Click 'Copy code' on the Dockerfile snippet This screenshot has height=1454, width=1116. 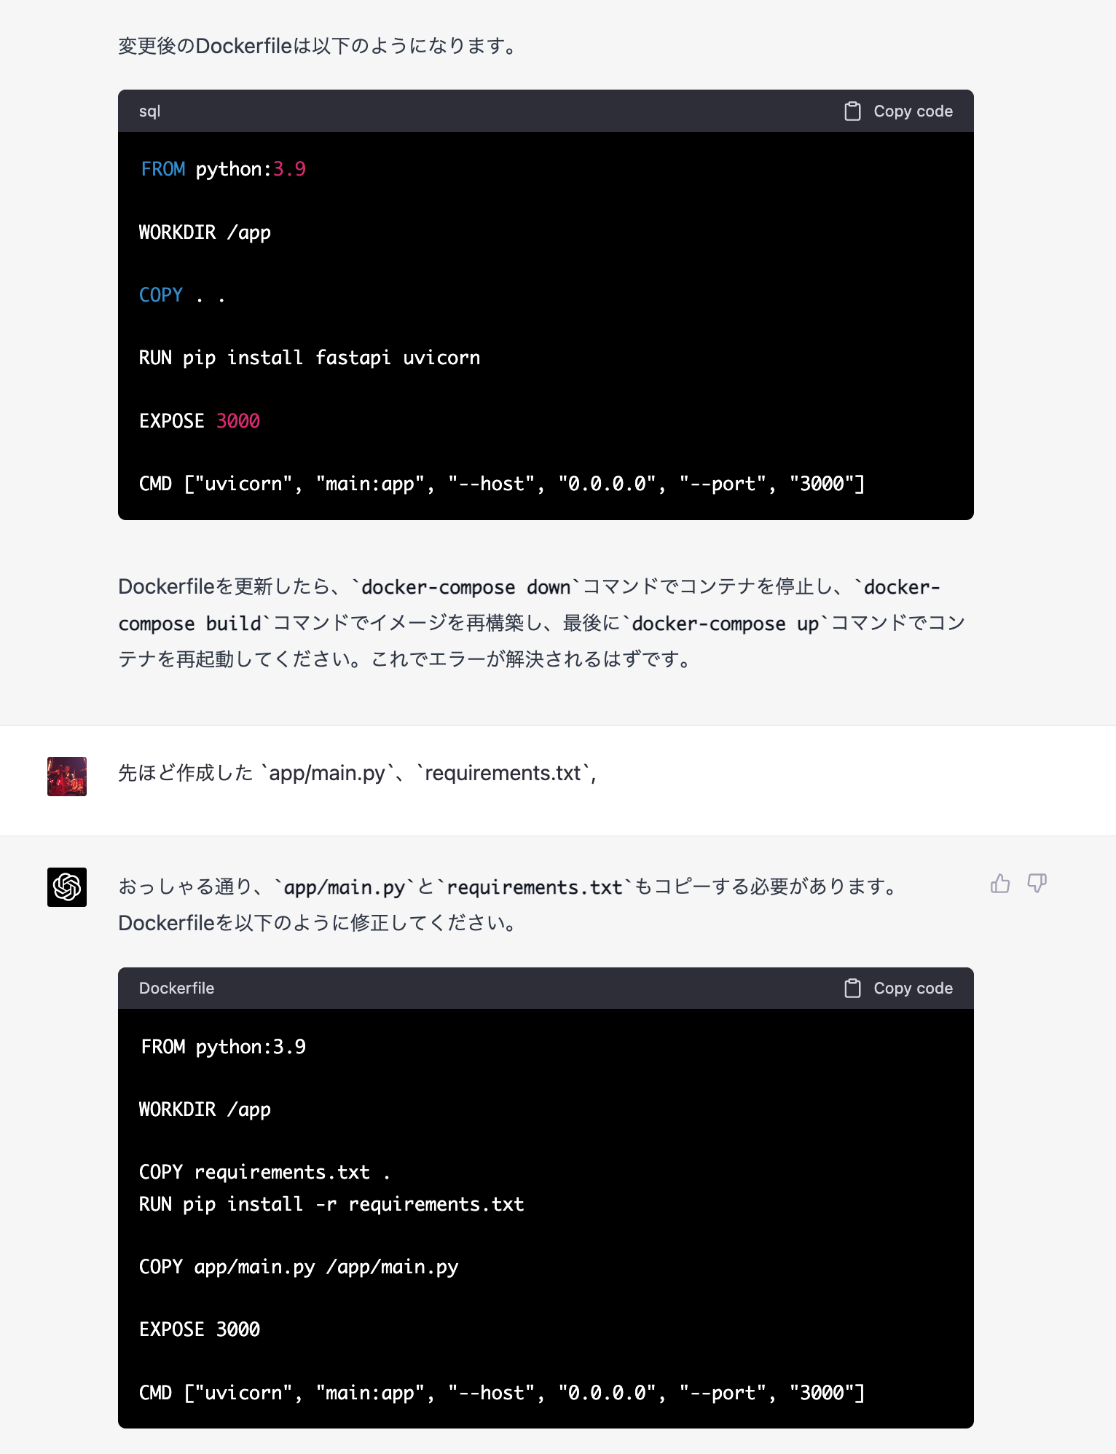[x=913, y=988]
